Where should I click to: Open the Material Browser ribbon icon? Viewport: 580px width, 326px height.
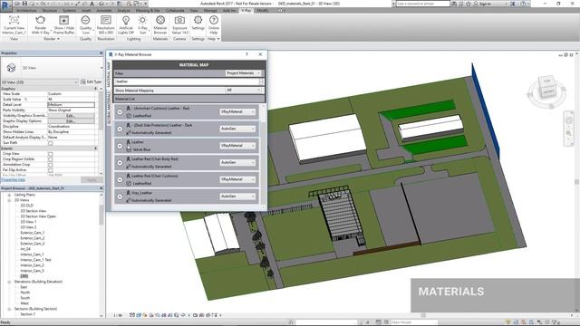pos(160,20)
